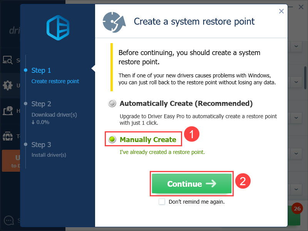This screenshot has height=231, width=308.
Task: Click the background window vertical scrollbar
Action: pos(305,78)
